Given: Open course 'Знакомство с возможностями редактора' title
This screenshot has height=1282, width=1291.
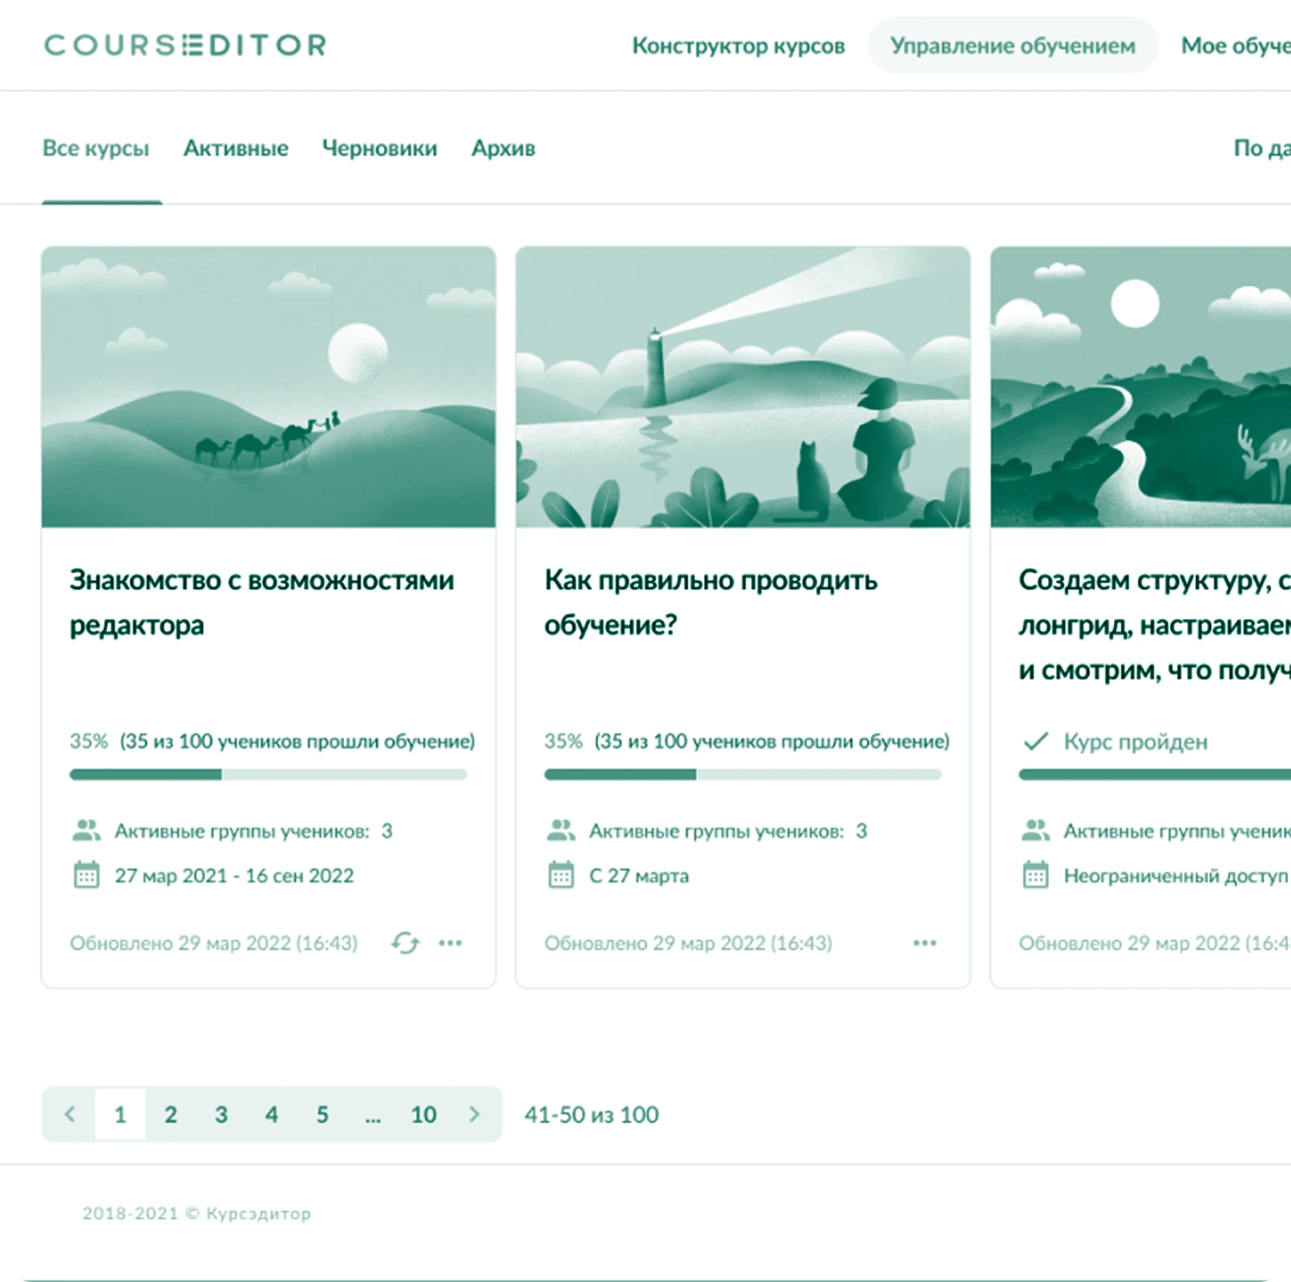Looking at the screenshot, I should [x=262, y=602].
